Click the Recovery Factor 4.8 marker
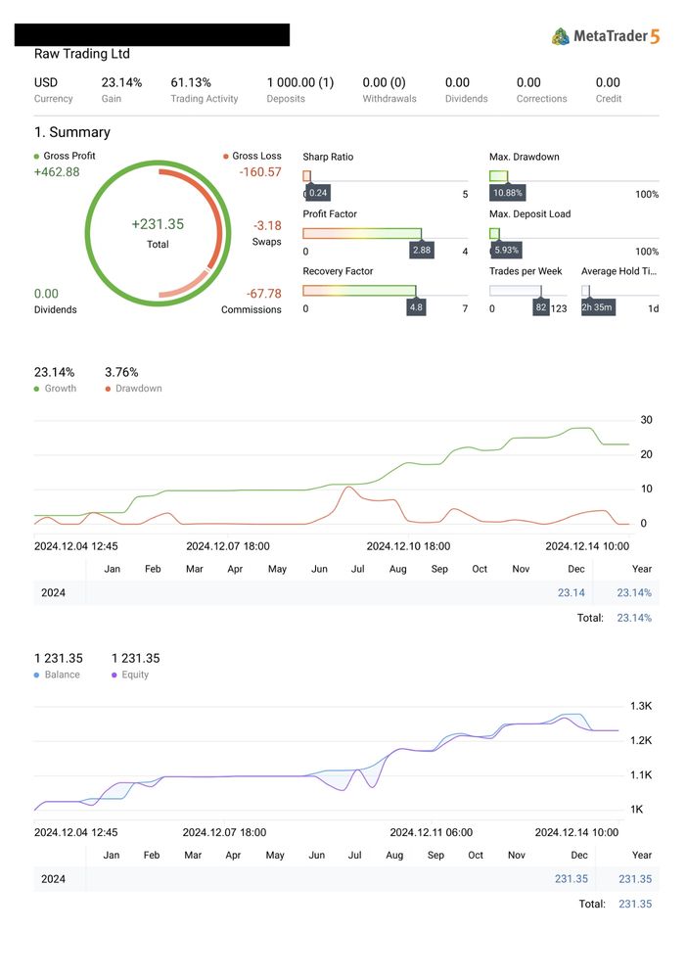The image size is (686, 979). tap(416, 307)
